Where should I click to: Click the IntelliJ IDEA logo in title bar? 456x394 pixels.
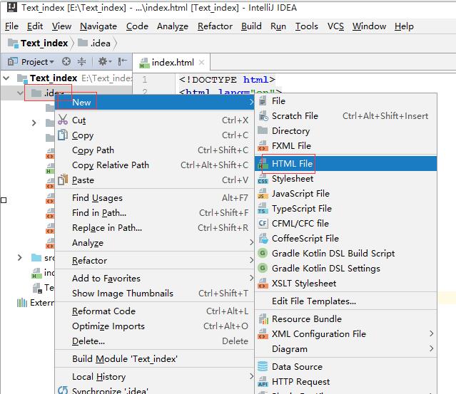point(12,7)
